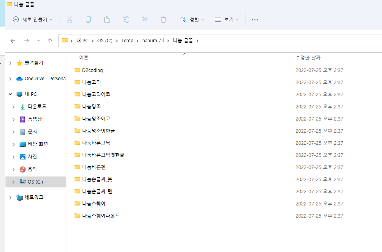Click the modified date of D2coding
Image resolution: width=382 pixels, height=252 pixels.
[319, 70]
